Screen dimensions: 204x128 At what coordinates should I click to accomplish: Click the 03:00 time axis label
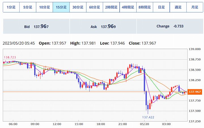pos(166,124)
